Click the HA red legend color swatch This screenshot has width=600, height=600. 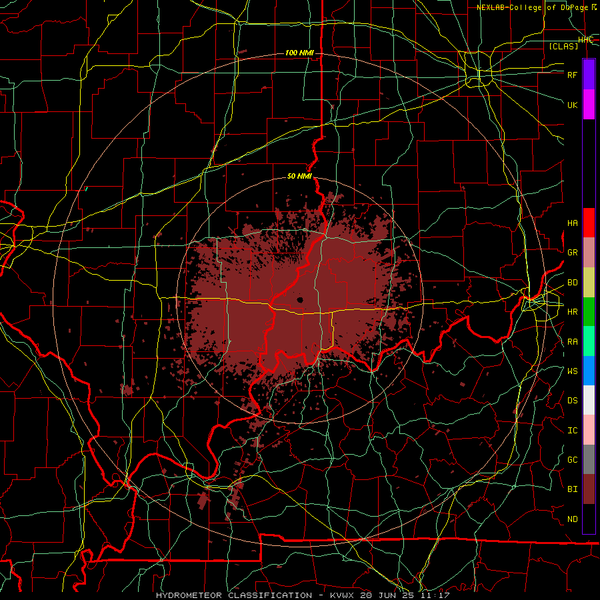589,223
